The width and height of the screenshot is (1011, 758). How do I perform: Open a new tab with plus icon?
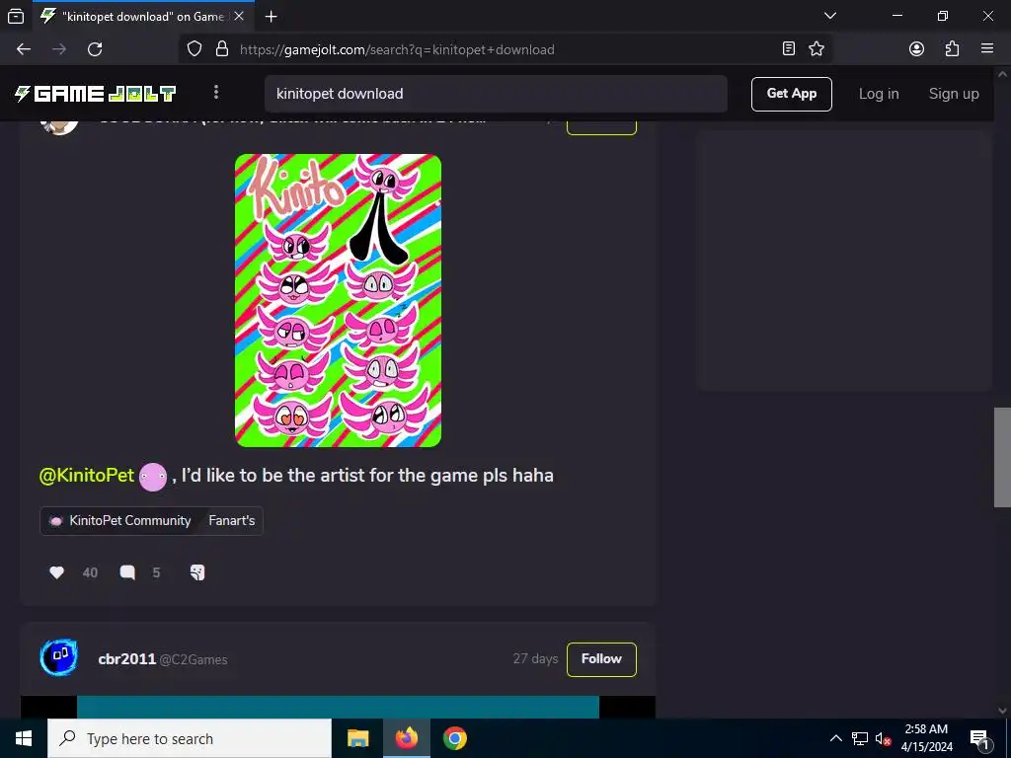(272, 17)
